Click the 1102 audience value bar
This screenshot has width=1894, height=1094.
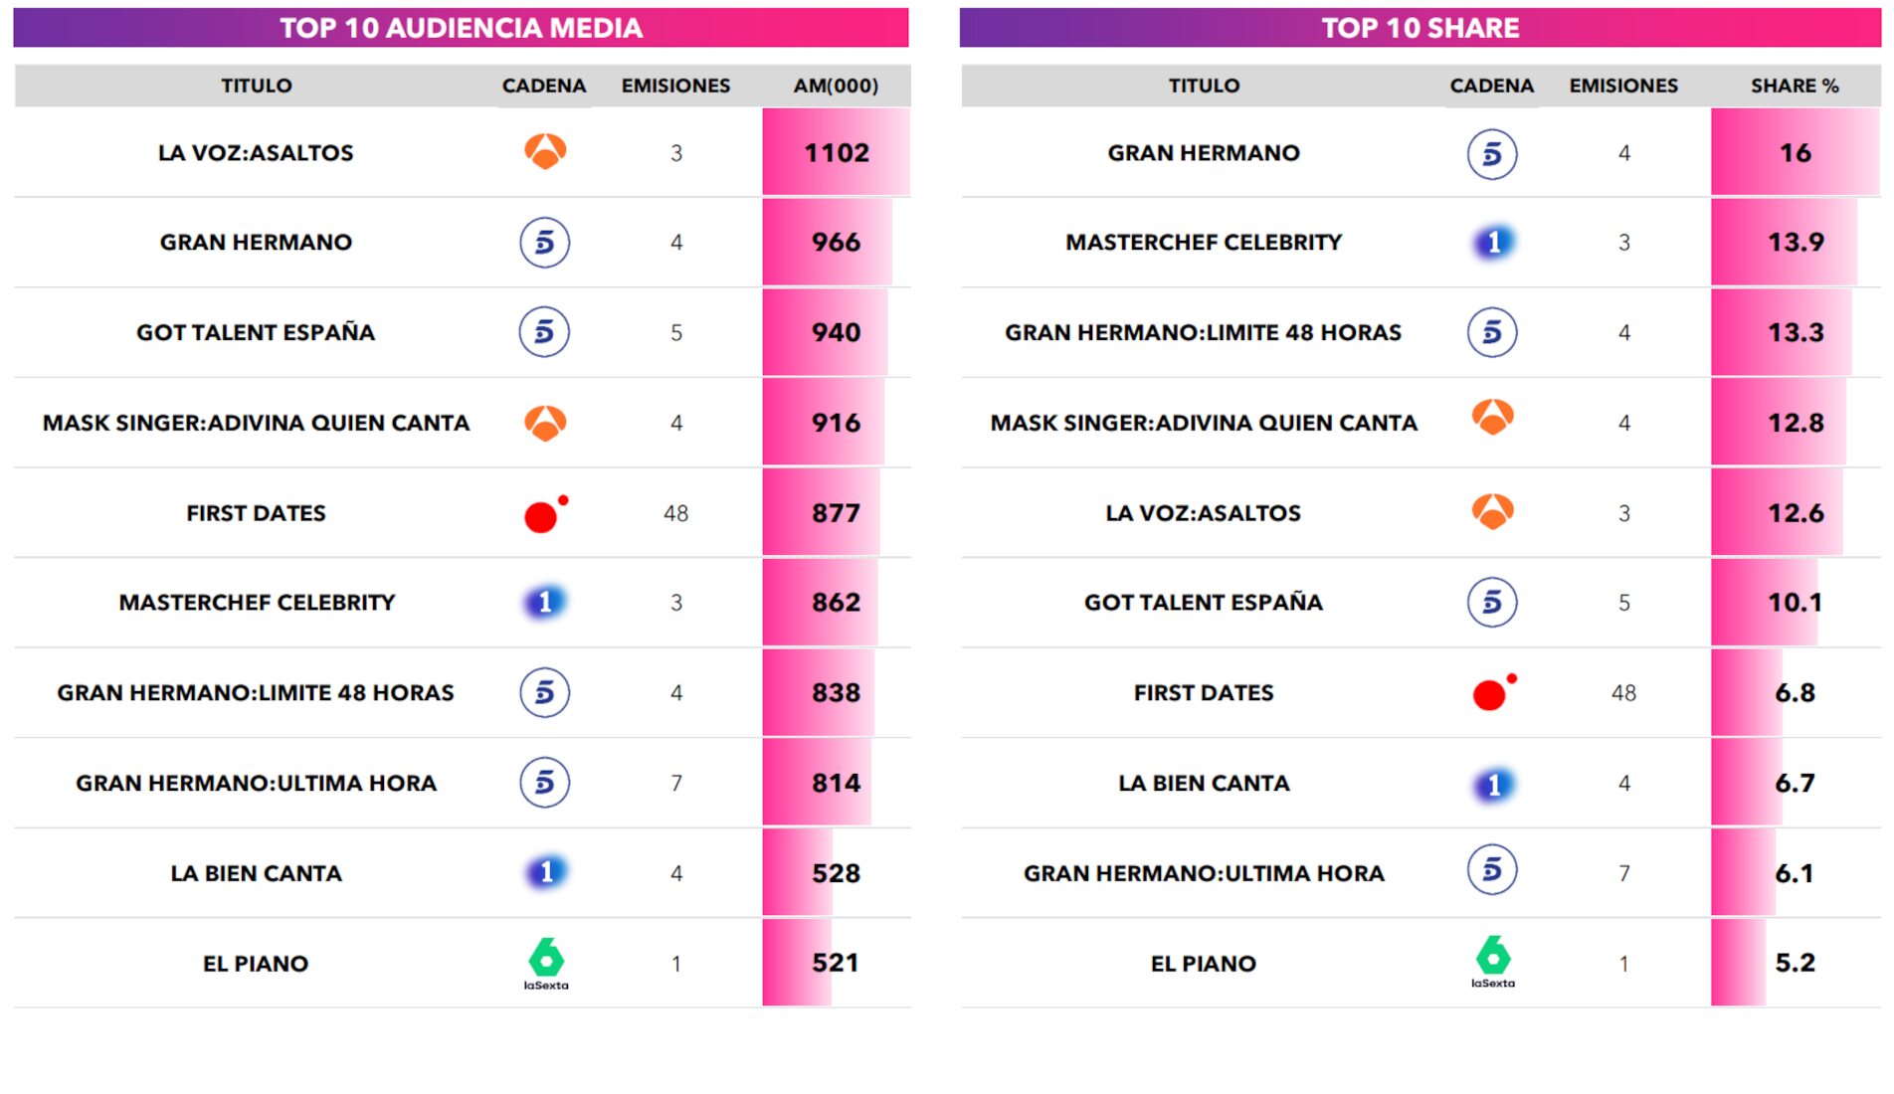(836, 153)
